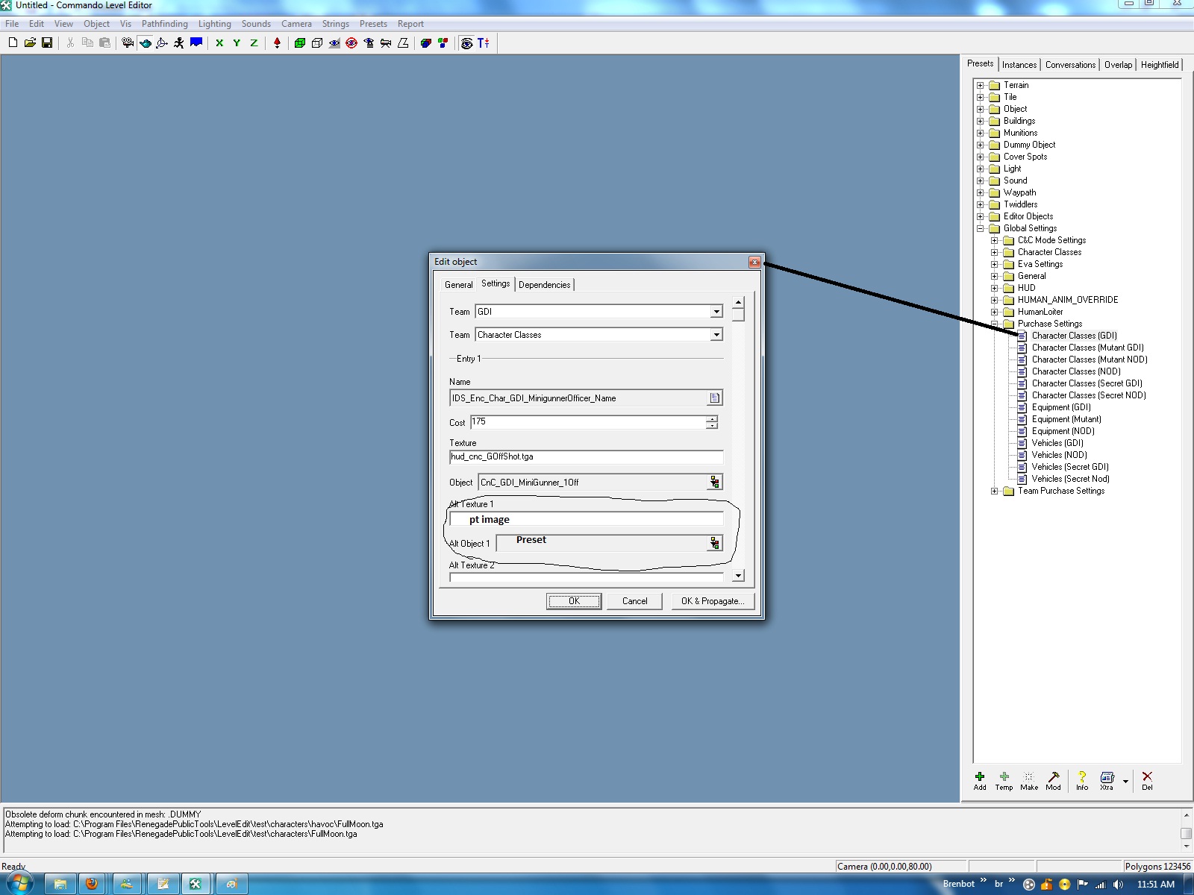Collapse the Global Settings tree node

tap(981, 228)
